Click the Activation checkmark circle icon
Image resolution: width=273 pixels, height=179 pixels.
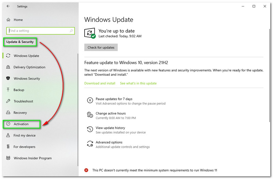pyautogui.click(x=8, y=124)
